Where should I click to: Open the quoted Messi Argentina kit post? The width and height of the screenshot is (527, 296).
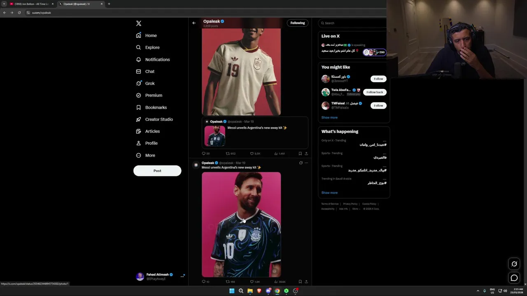(x=255, y=132)
